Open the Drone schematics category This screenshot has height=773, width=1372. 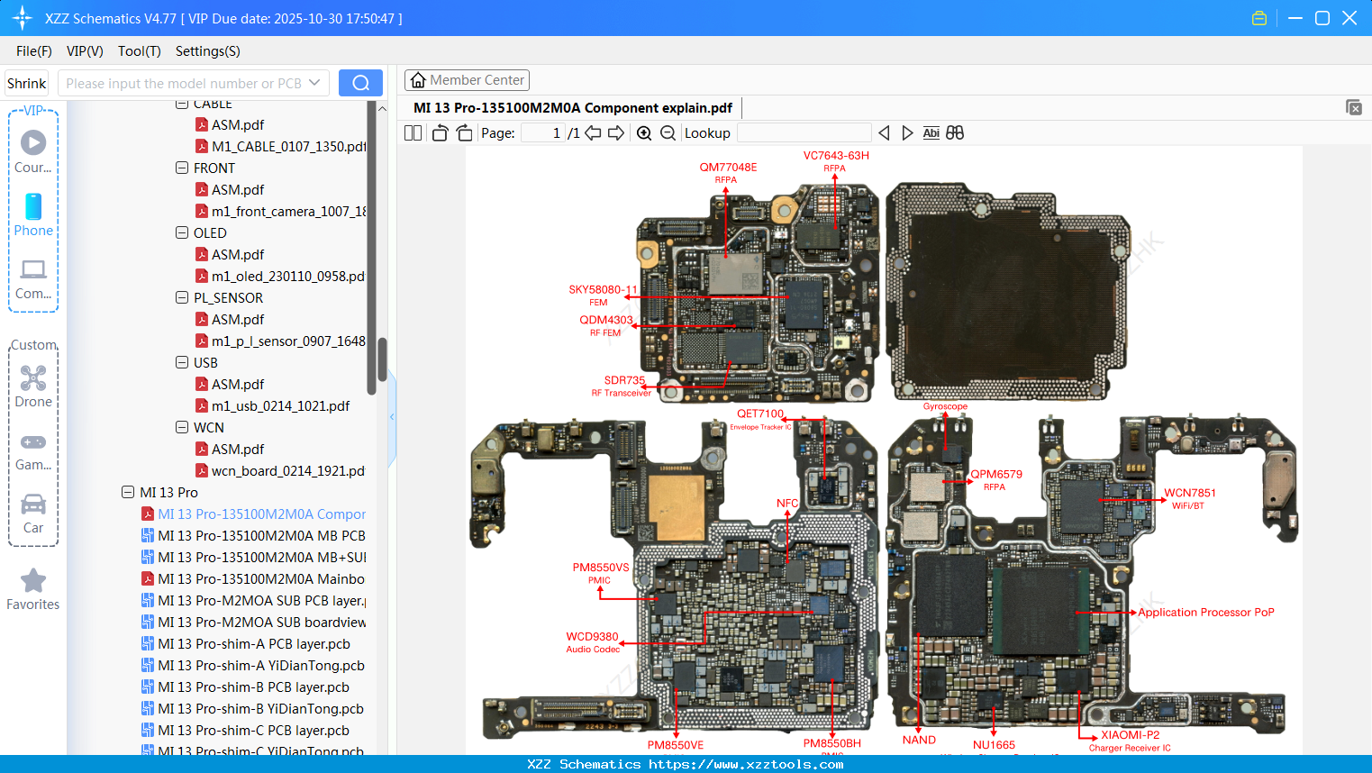(32, 383)
